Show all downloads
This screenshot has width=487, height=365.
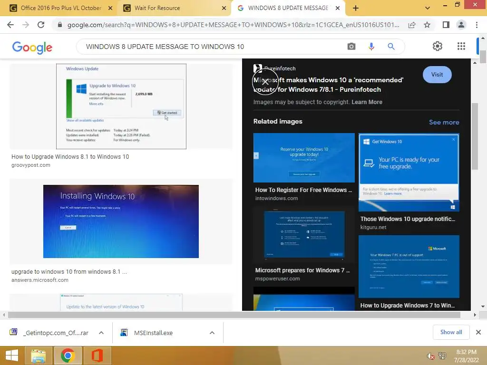(x=451, y=332)
